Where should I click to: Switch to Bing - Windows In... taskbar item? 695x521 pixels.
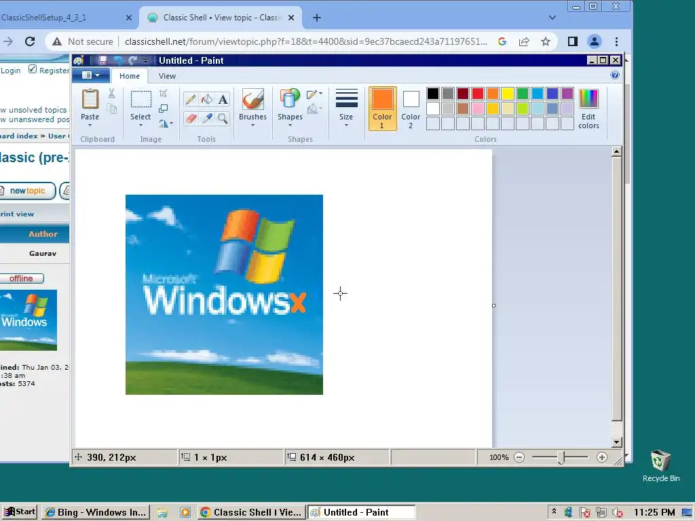tap(96, 512)
